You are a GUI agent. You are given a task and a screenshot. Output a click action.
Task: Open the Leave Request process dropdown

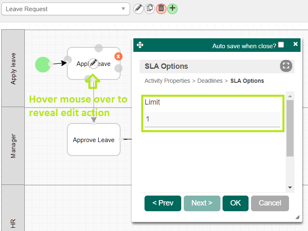click(65, 9)
